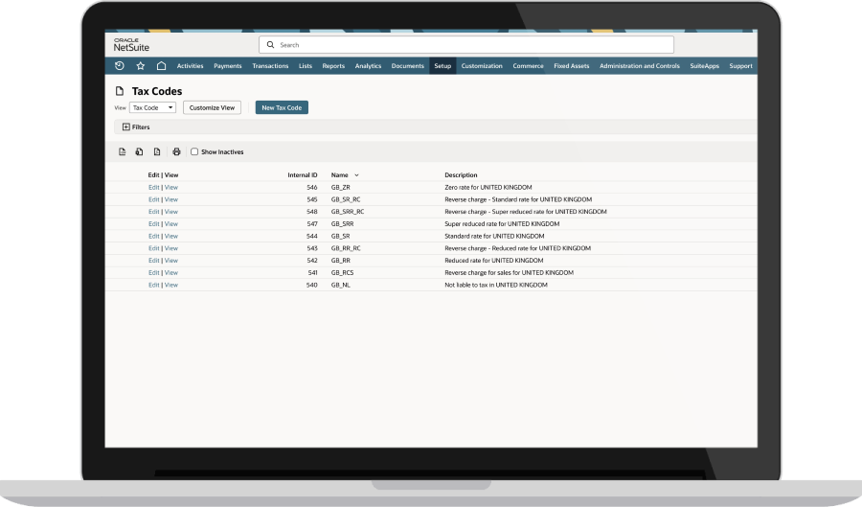Open the Customization menu

tap(482, 66)
